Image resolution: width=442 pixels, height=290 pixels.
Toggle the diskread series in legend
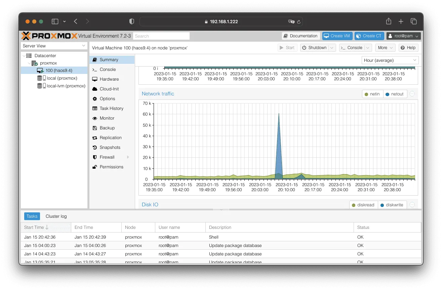[x=363, y=205]
